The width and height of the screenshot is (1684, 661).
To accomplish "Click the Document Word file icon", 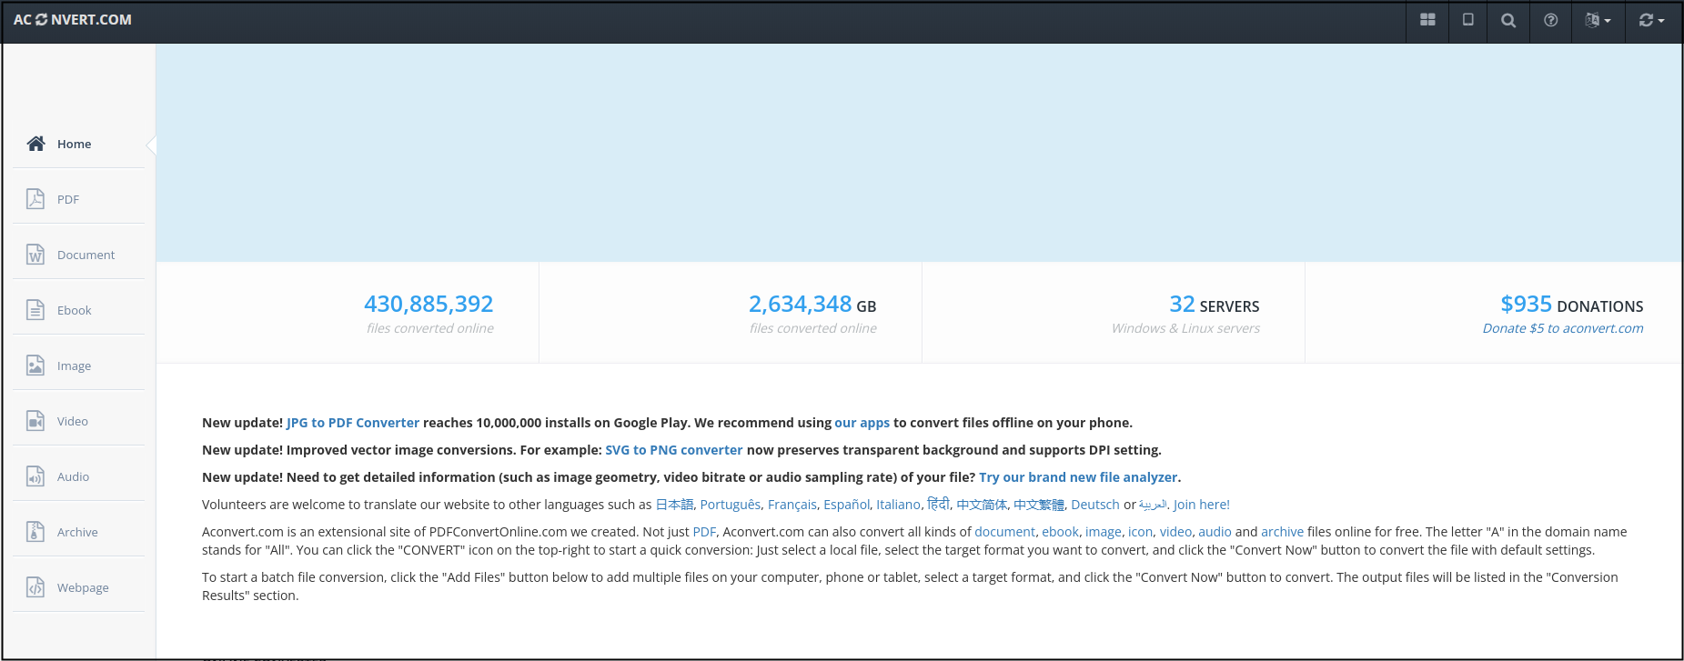I will [35, 255].
